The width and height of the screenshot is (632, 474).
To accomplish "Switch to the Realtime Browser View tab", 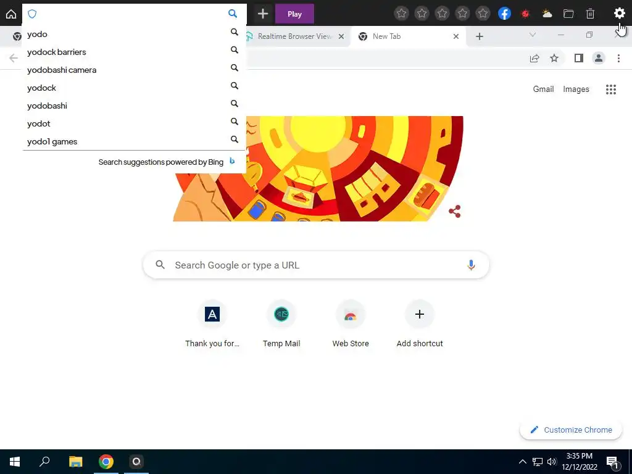I will click(x=294, y=36).
